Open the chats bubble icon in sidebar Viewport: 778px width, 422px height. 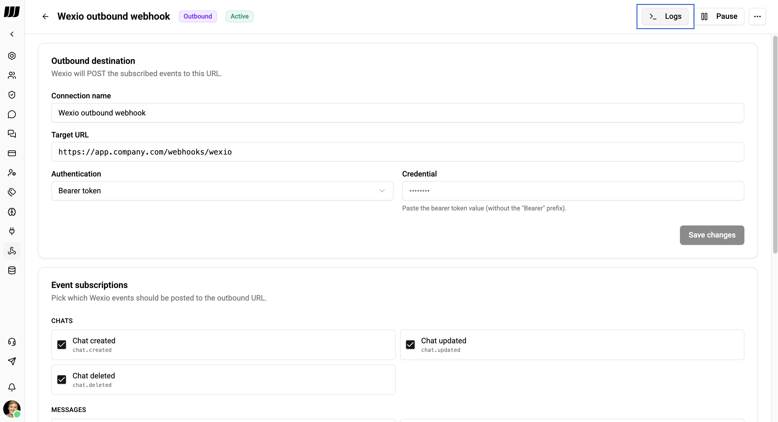tap(12, 114)
